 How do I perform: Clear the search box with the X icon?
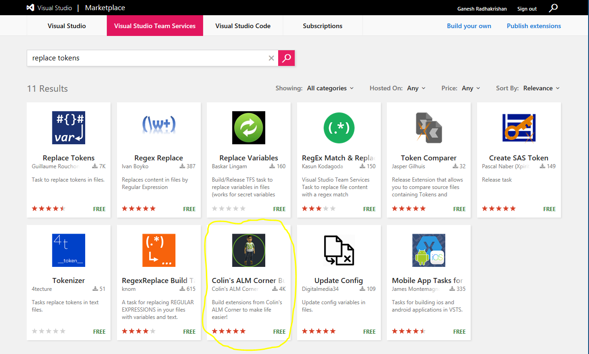[271, 58]
